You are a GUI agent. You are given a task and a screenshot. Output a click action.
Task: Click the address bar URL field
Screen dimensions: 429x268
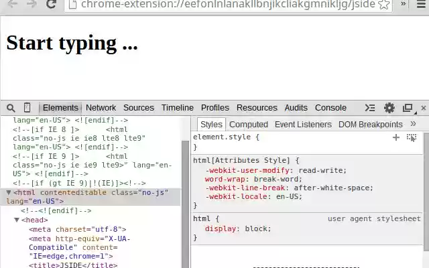point(228,5)
